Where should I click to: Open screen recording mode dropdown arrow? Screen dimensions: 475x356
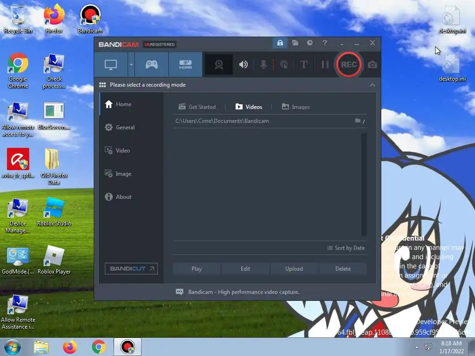pos(131,64)
